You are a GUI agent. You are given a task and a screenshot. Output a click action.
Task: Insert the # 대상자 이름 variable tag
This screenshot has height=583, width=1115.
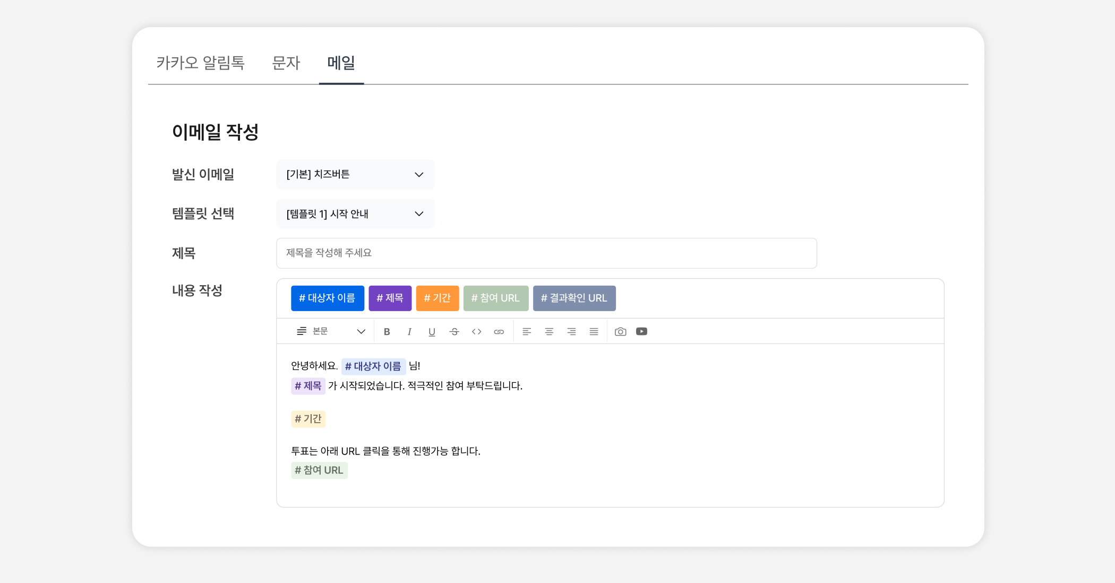pyautogui.click(x=327, y=298)
